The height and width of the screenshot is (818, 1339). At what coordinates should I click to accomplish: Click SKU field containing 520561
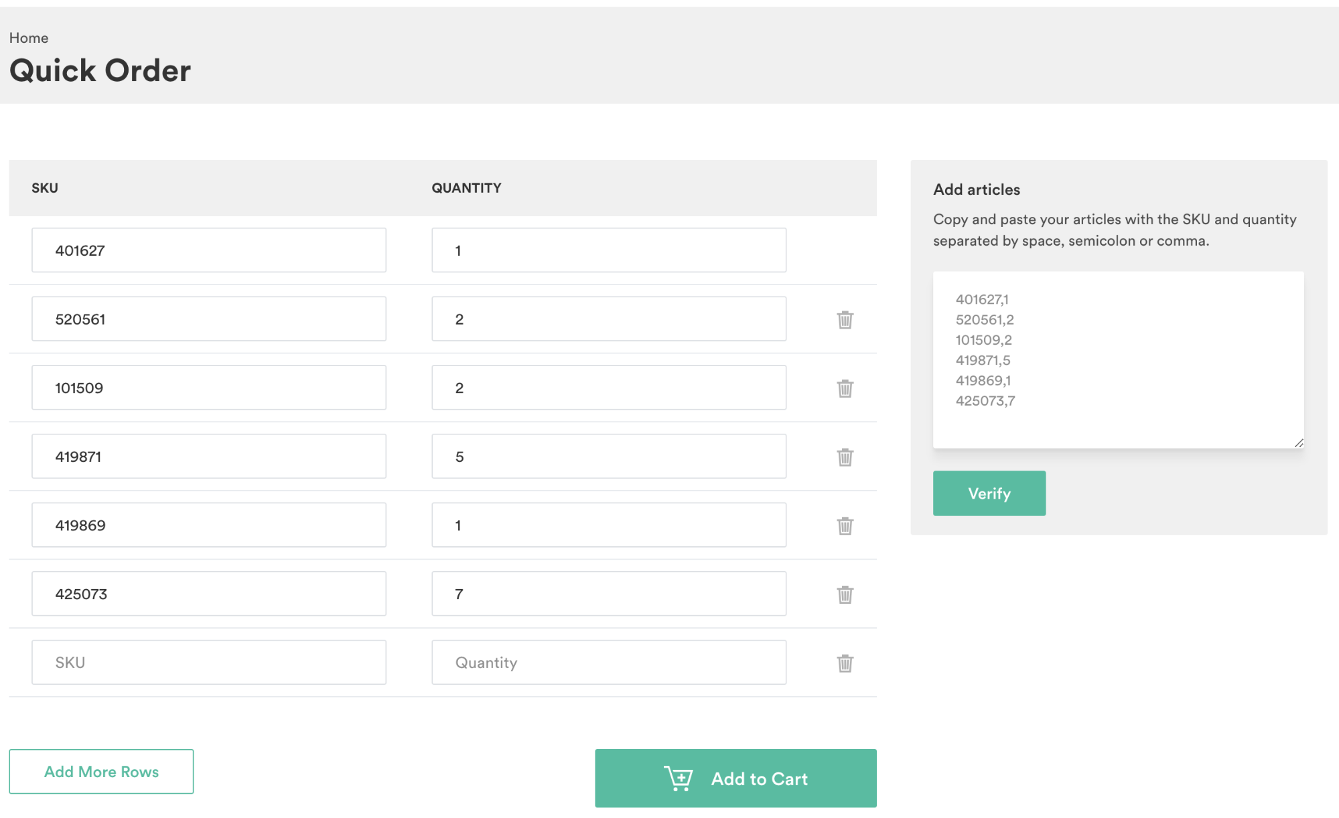208,319
